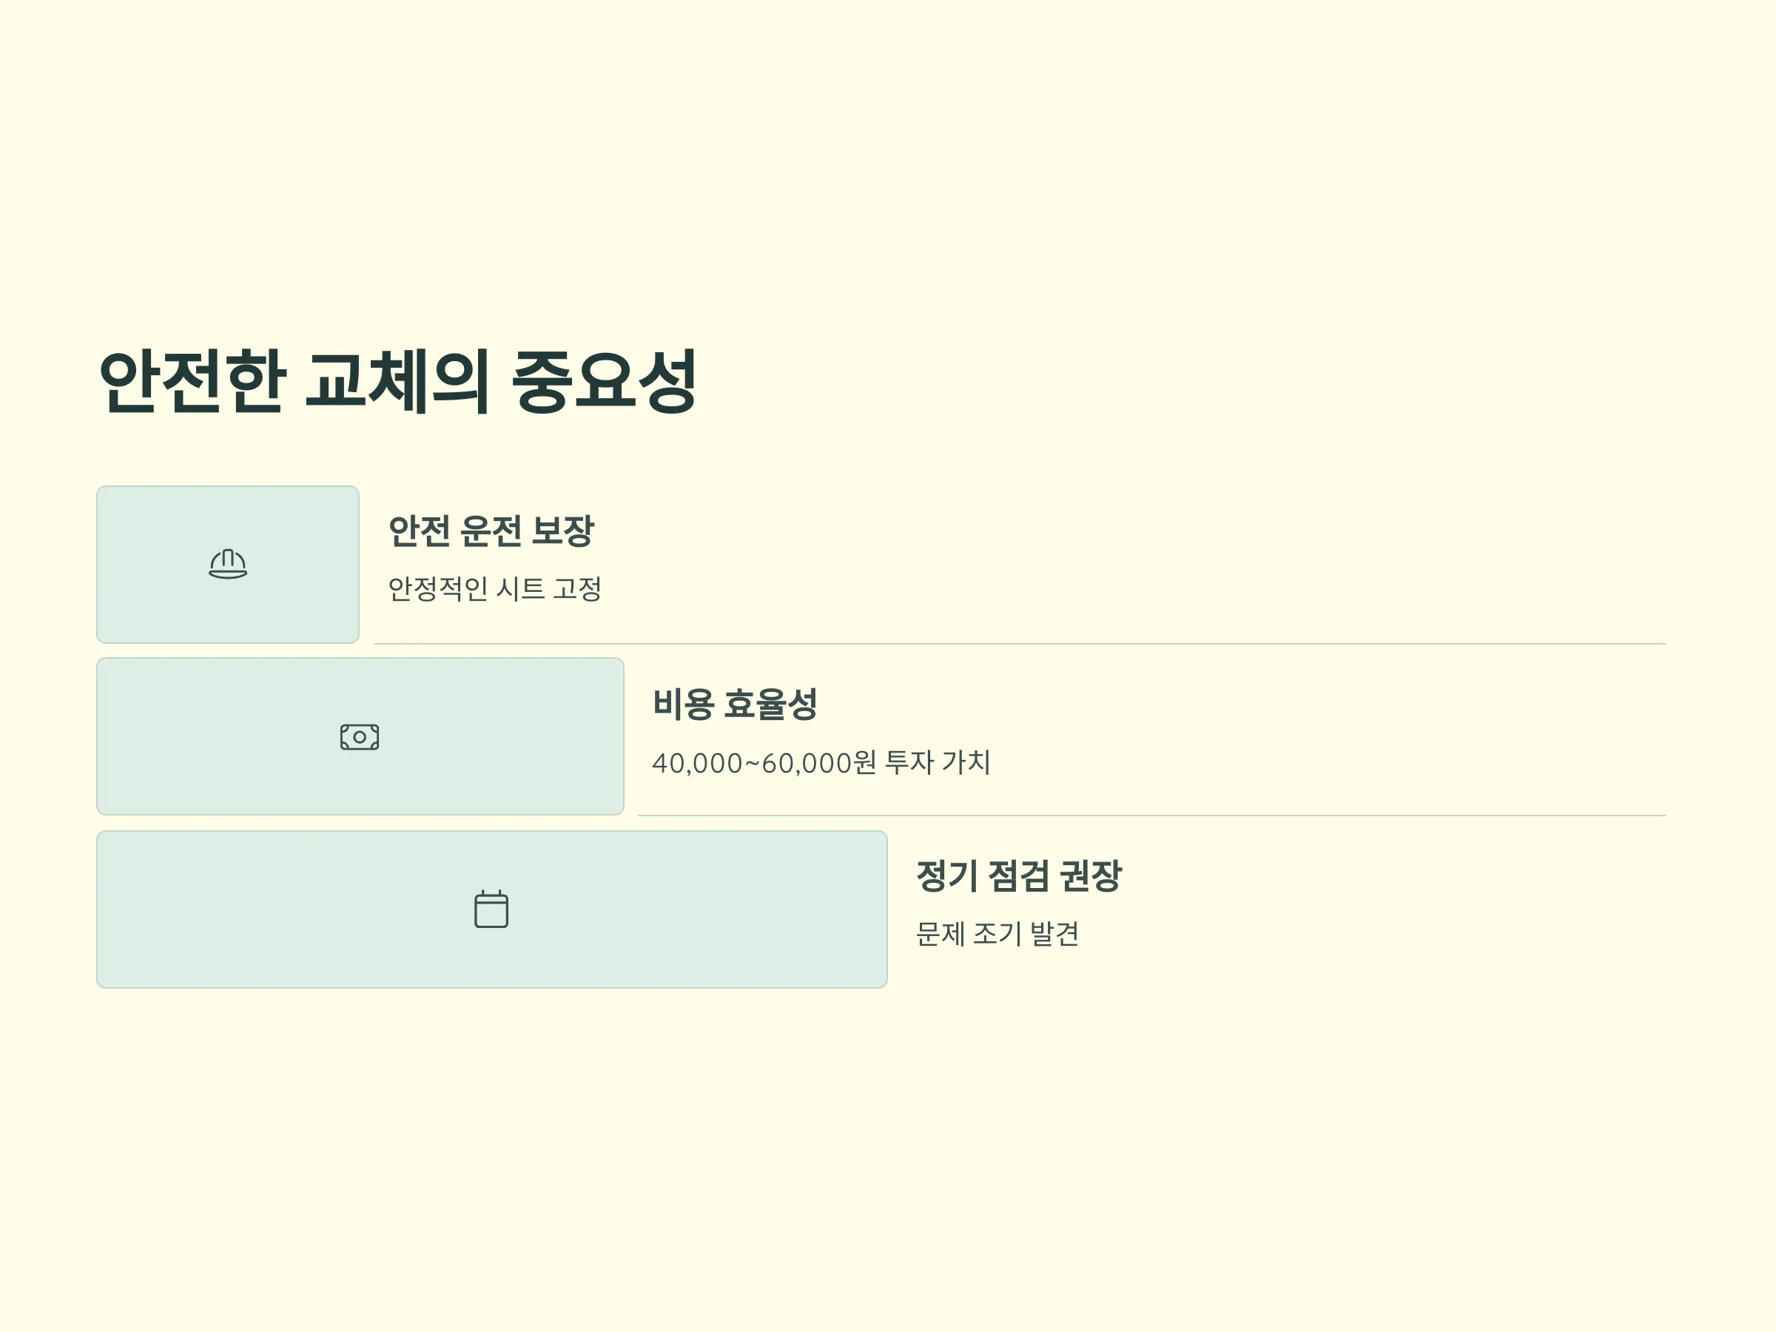Select the smallest teal box with helmet
This screenshot has height=1332, width=1776.
pyautogui.click(x=228, y=565)
